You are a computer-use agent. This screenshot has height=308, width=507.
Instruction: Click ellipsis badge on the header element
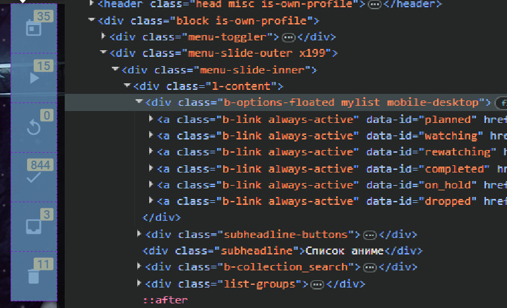pyautogui.click(x=374, y=5)
